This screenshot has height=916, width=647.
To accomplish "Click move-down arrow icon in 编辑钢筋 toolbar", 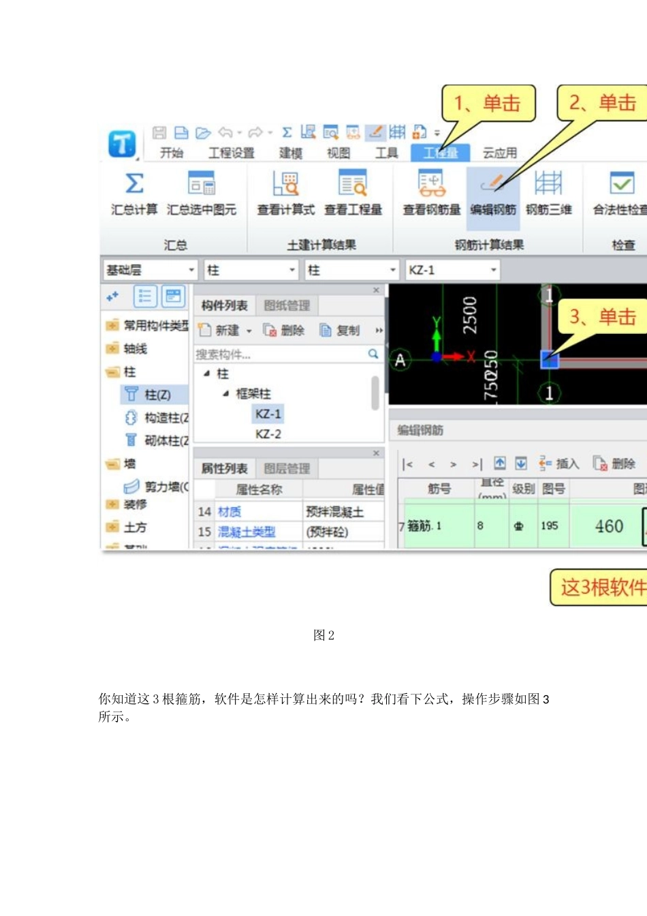I will [520, 463].
